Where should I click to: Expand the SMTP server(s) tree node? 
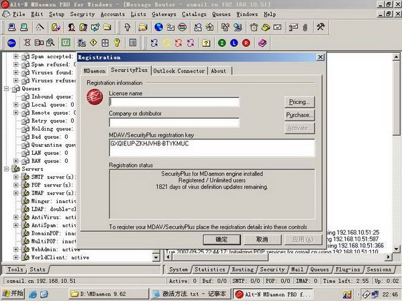tap(16, 177)
